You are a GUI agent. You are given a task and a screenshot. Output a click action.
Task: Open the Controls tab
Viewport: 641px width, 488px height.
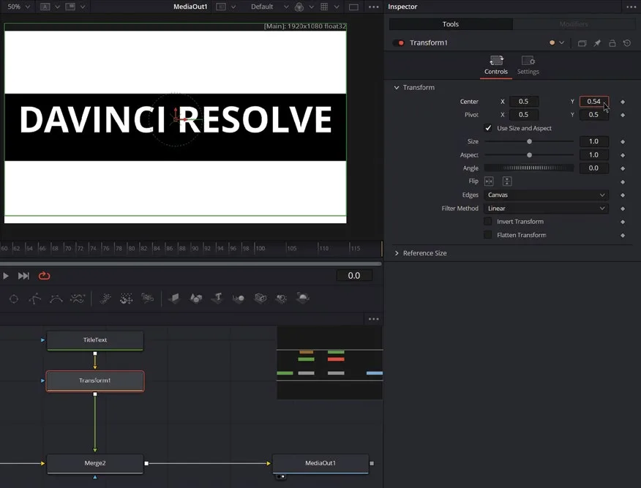tap(496, 66)
